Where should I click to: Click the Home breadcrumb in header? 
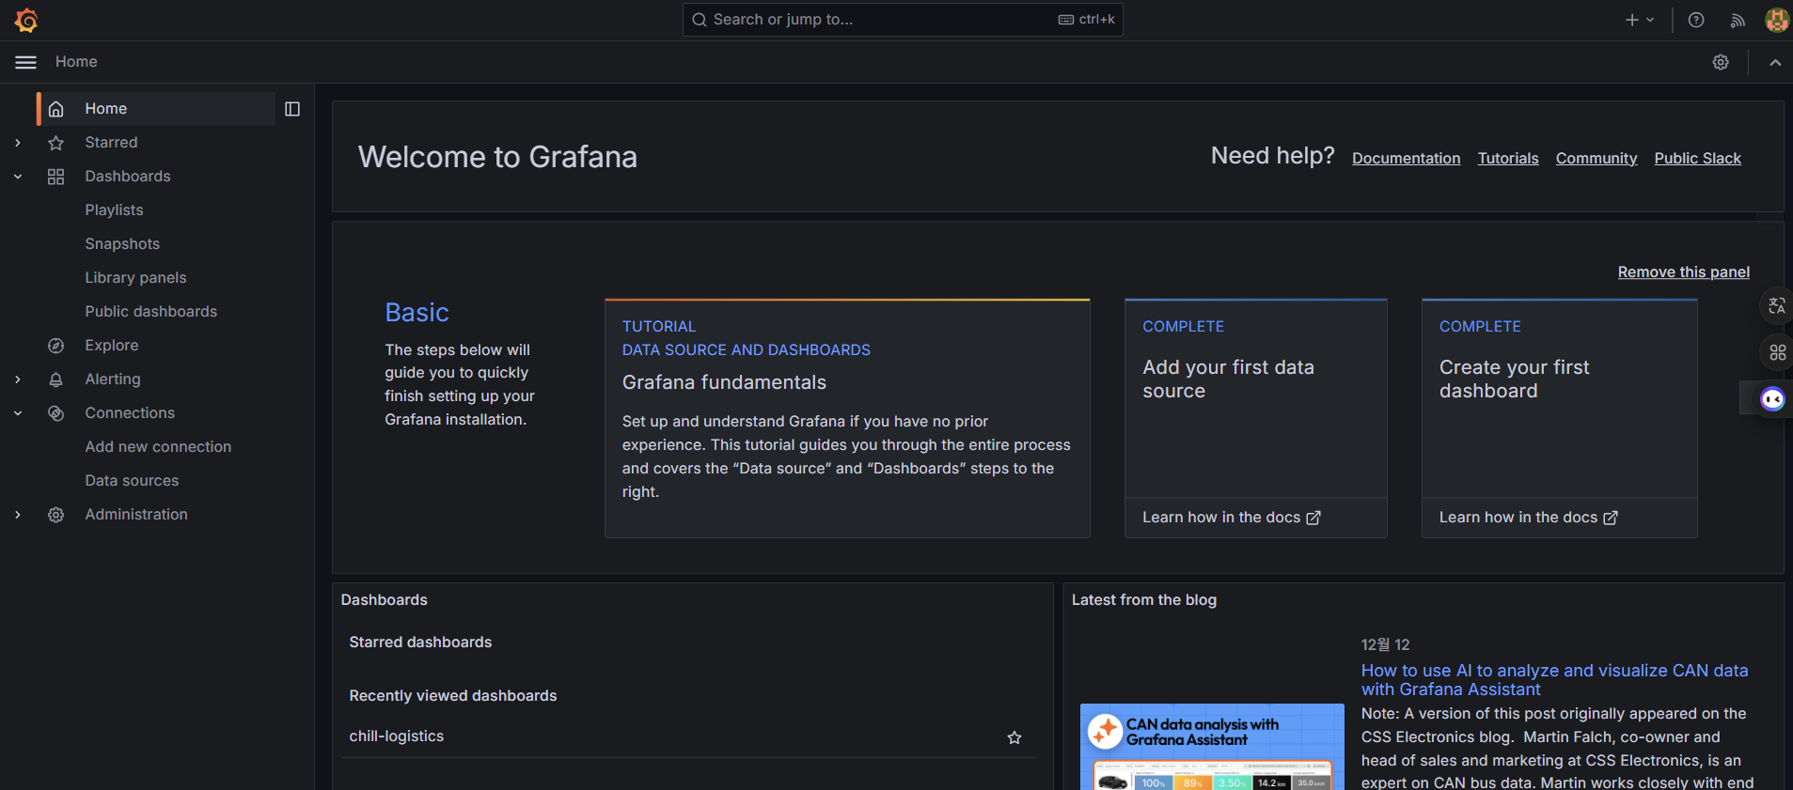76,62
